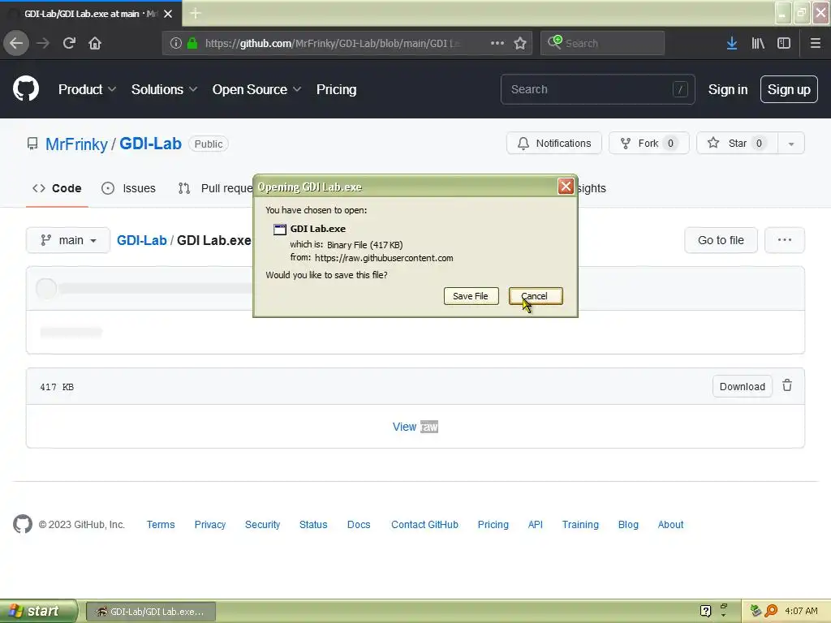The image size is (831, 623).
Task: Reload the page with the refresh icon
Action: (x=69, y=43)
